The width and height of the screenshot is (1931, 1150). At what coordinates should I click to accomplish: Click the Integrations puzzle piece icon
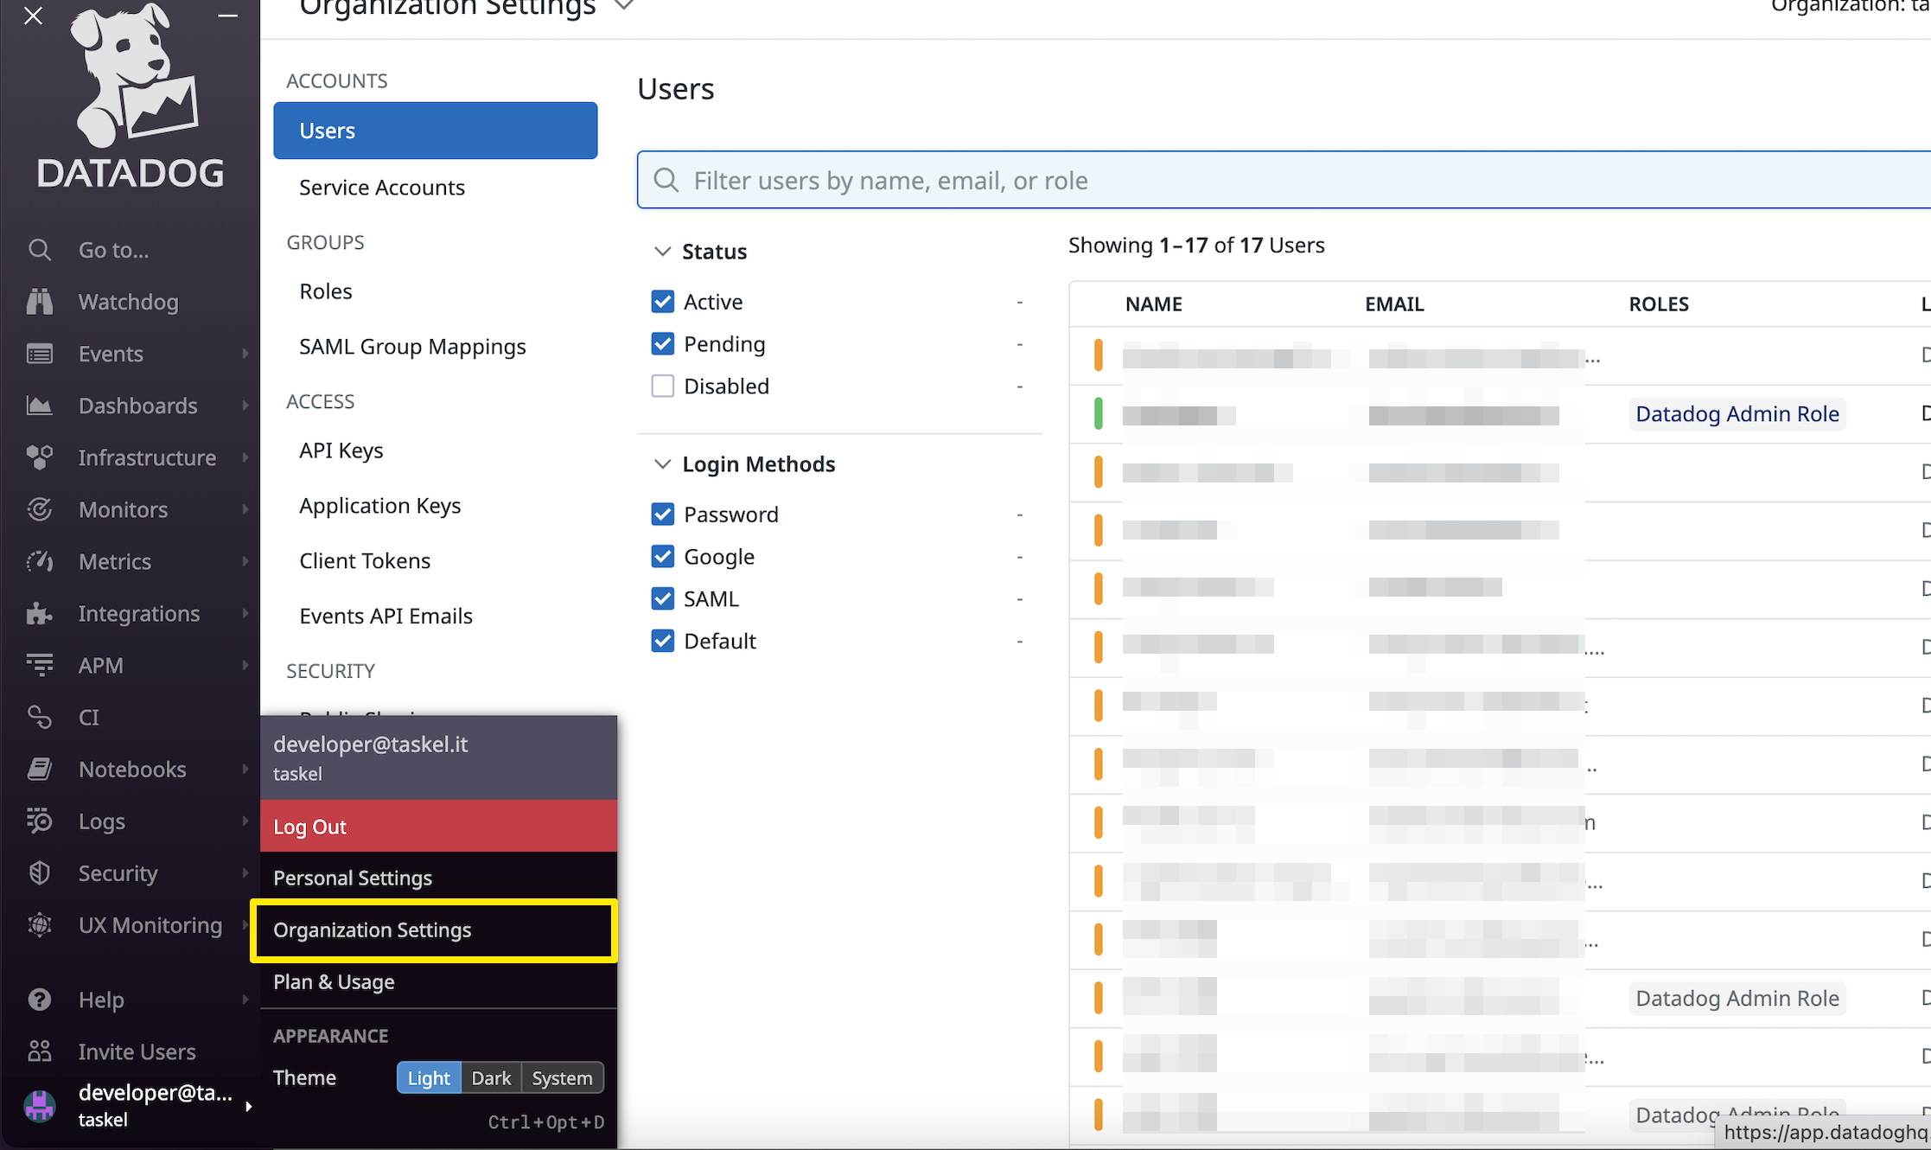40,613
